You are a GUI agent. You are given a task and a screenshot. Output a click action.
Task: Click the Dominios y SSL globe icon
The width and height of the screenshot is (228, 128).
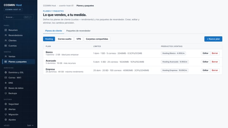(6, 72)
